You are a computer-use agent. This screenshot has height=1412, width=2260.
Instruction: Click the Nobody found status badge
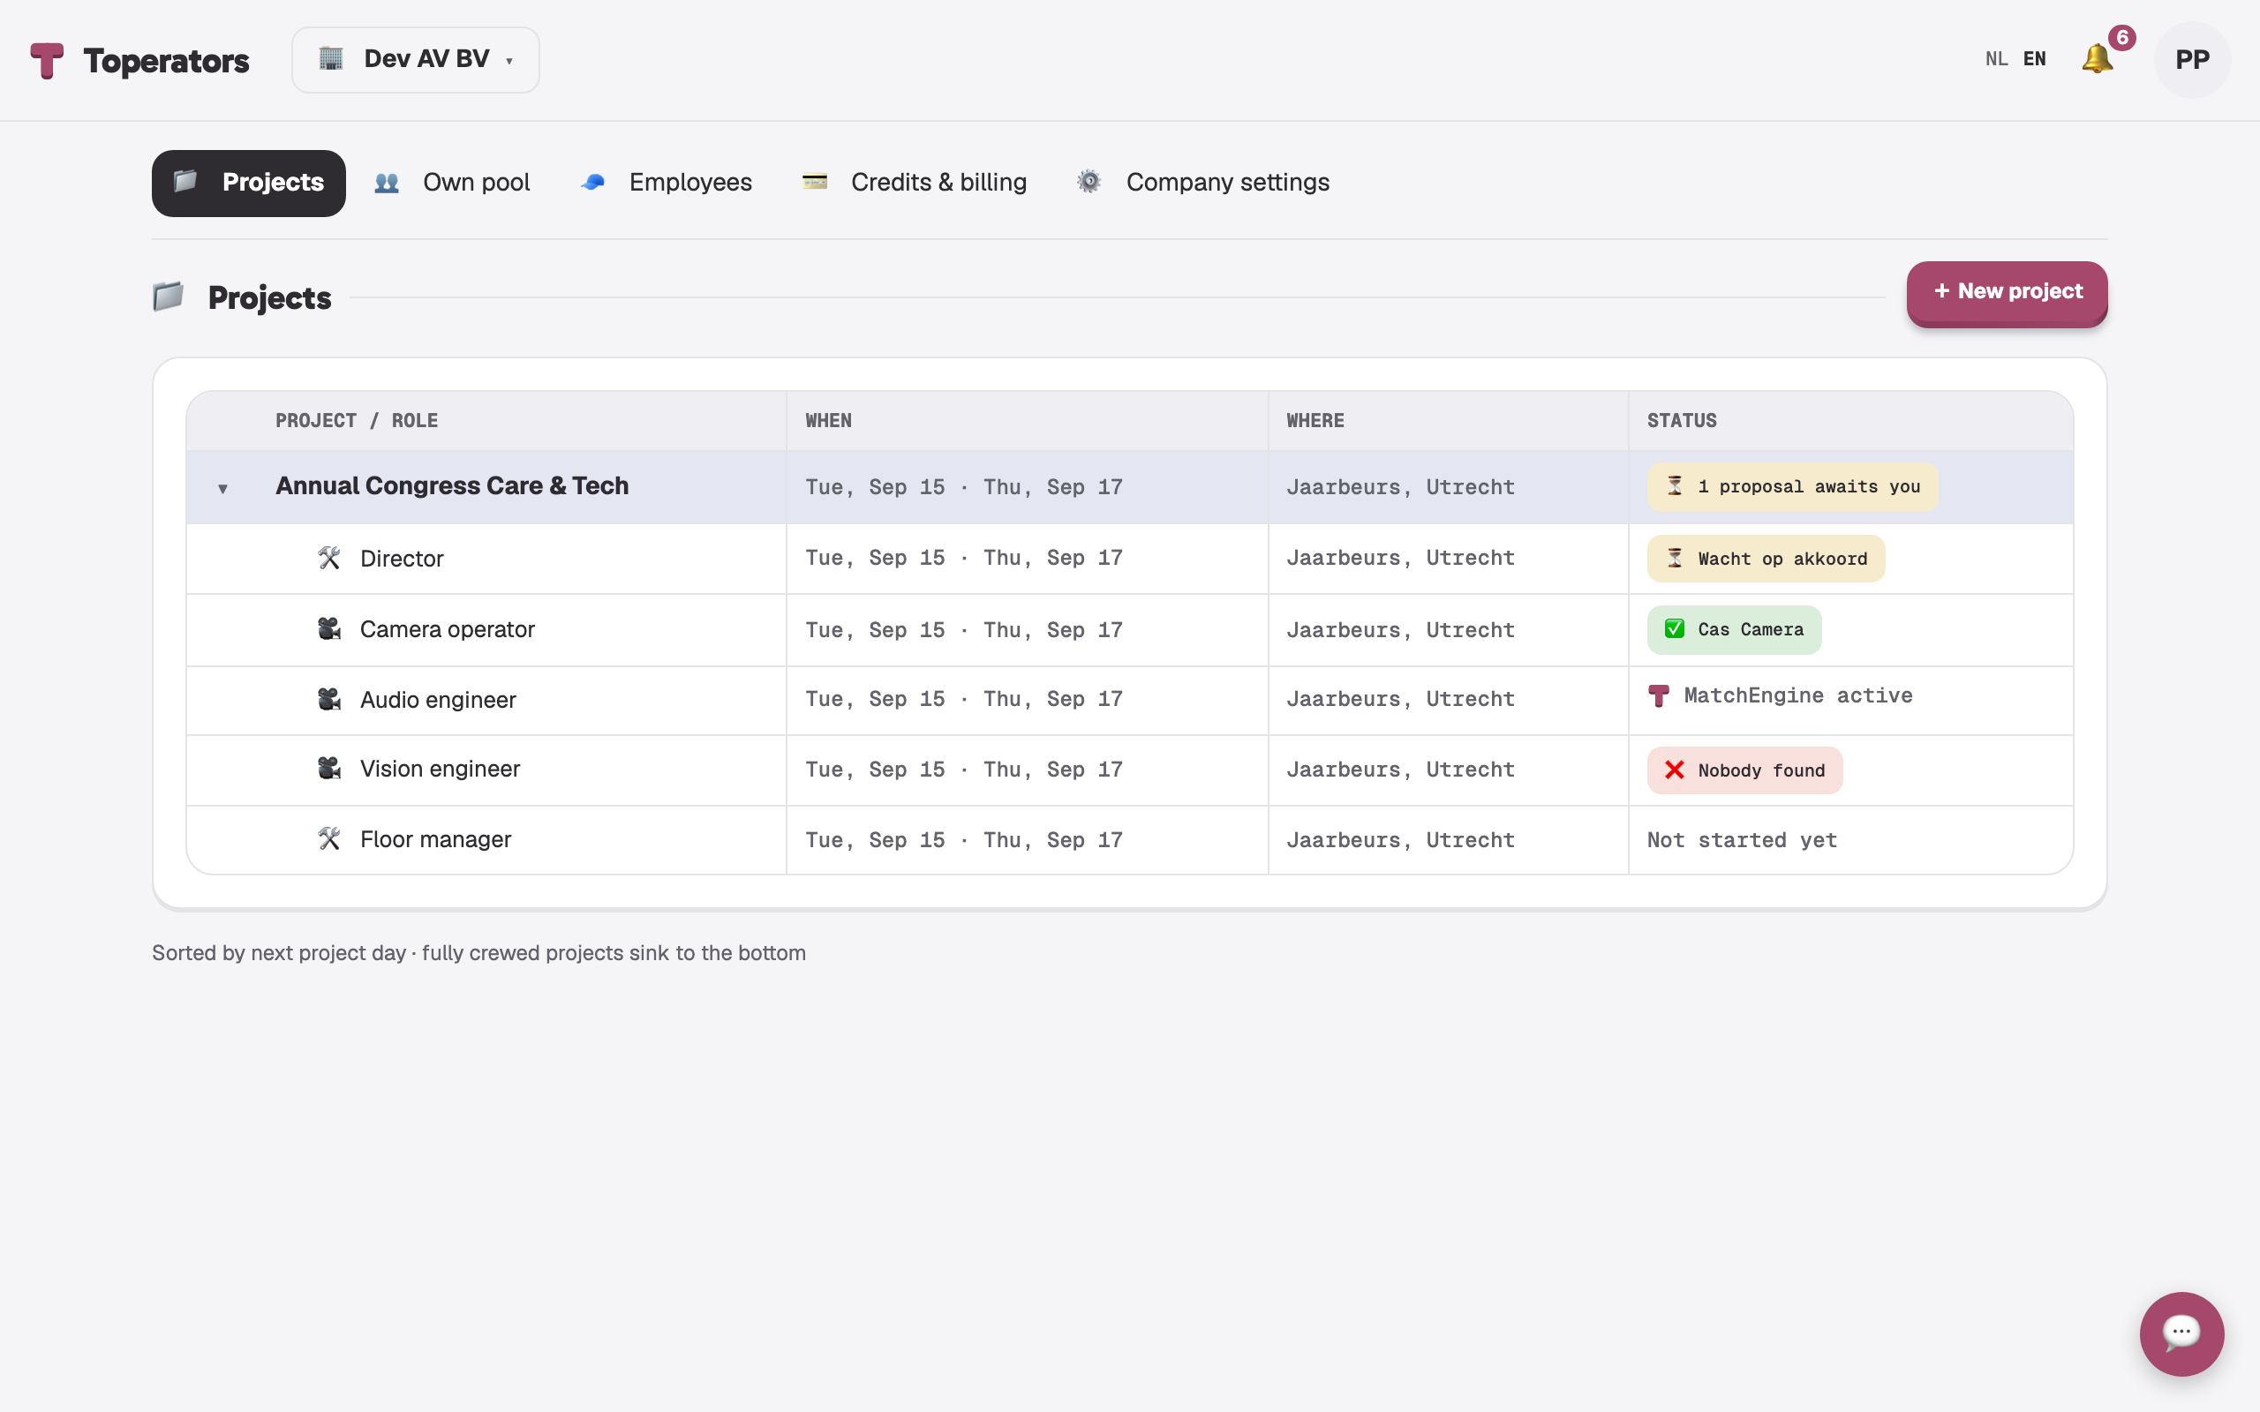click(x=1744, y=770)
